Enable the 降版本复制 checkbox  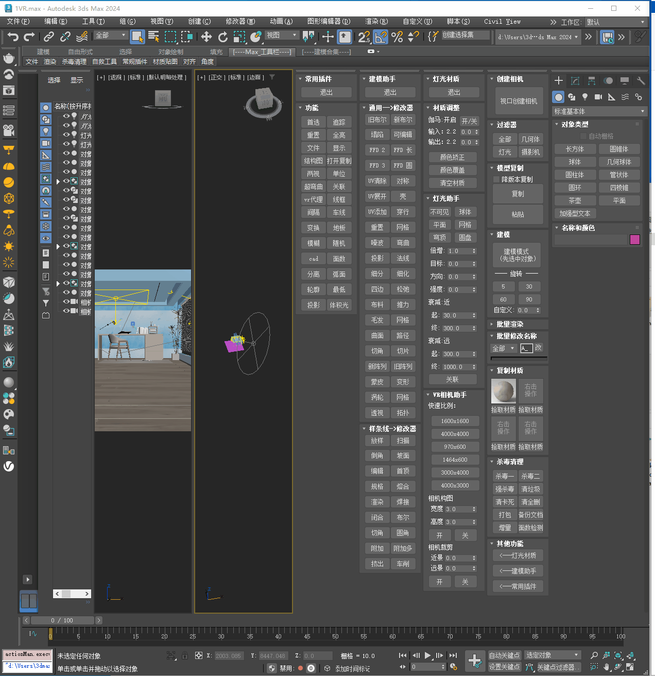point(496,179)
